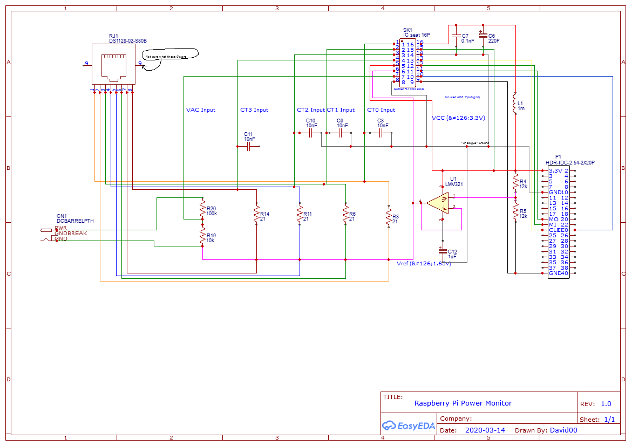This screenshot has height=446, width=632.
Task: Select the CN1 DC barrel jack symbol
Action: (49, 234)
